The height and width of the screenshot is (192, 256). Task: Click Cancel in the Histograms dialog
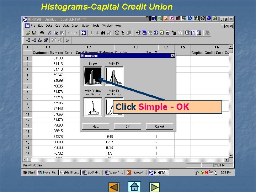coord(160,127)
